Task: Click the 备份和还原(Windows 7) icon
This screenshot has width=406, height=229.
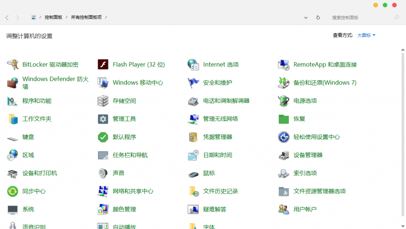Action: point(283,83)
